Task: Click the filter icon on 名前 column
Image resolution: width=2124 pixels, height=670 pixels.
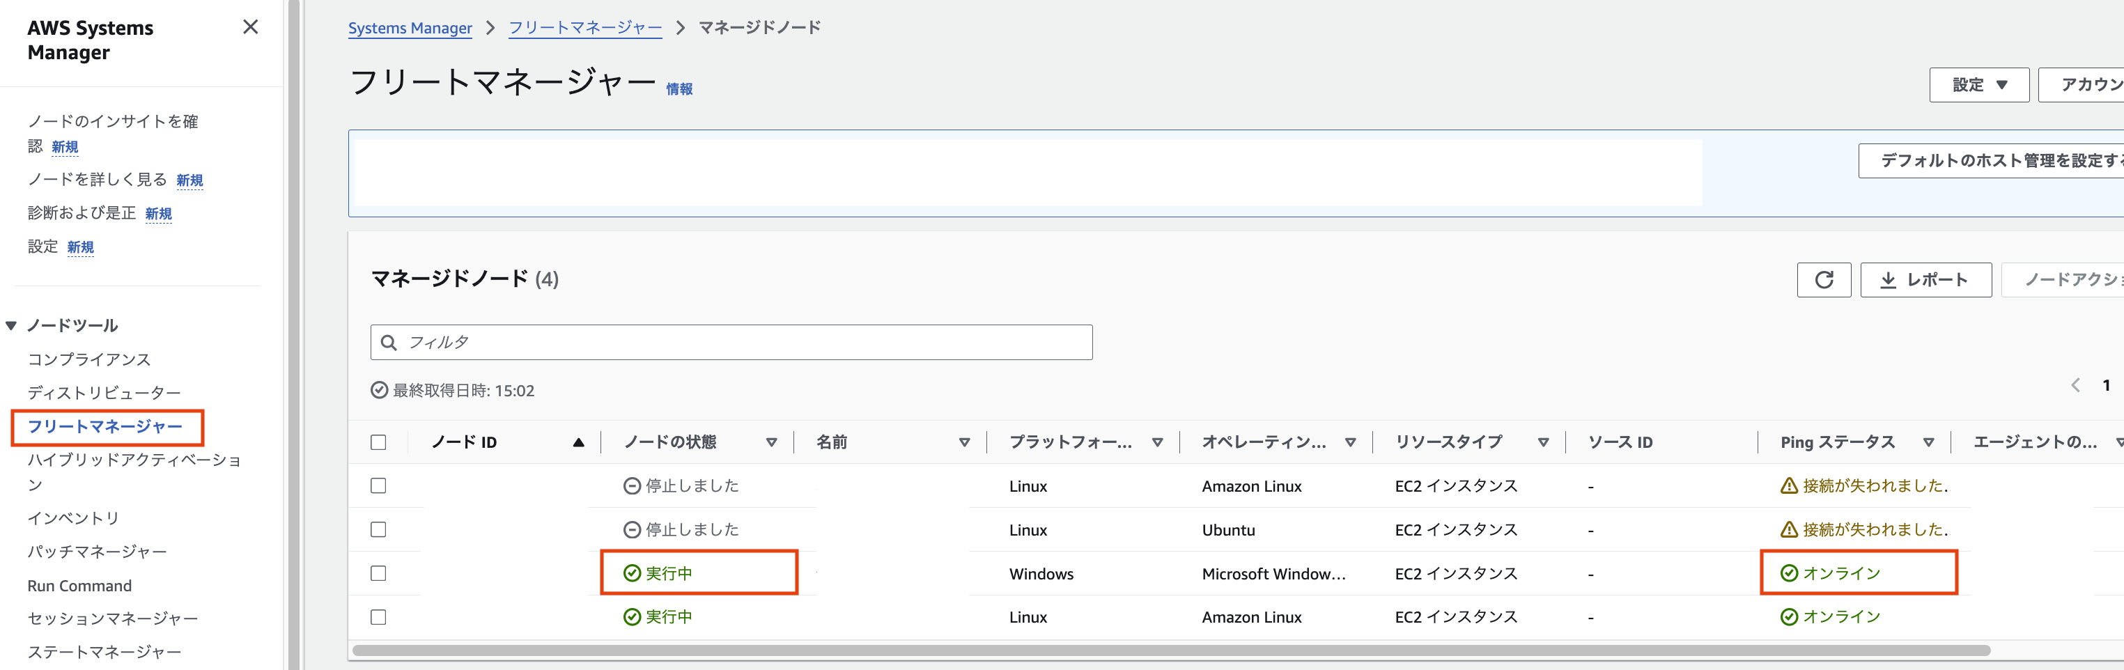Action: 964,442
